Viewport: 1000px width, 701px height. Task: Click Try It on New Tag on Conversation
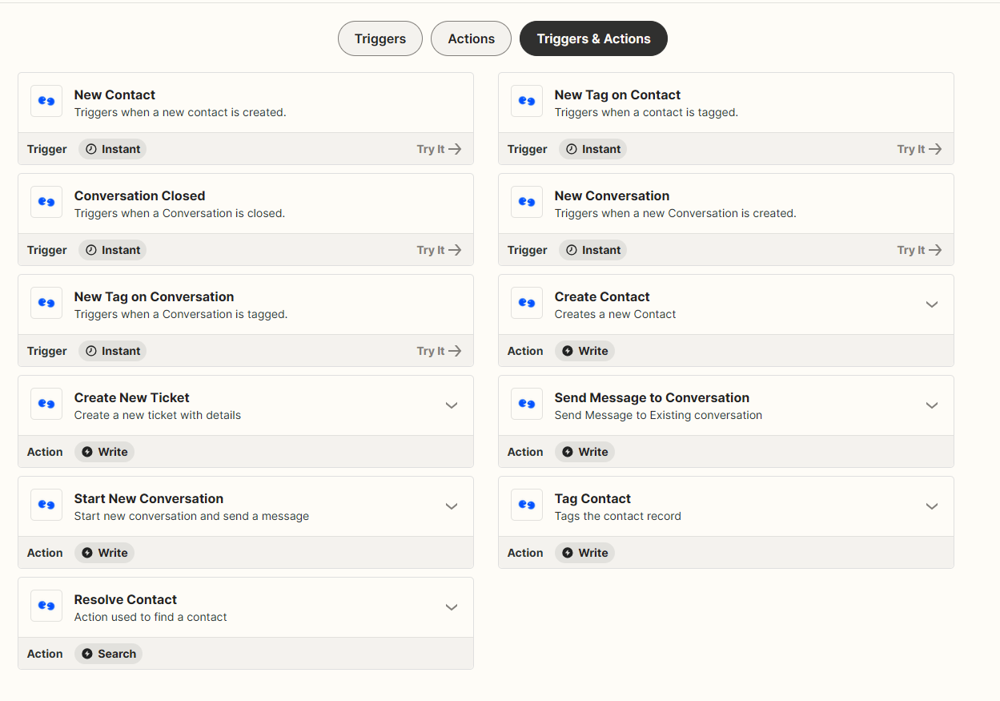(x=439, y=351)
